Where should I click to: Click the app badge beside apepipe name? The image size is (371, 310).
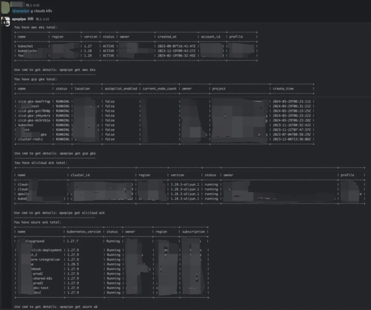click(x=30, y=19)
